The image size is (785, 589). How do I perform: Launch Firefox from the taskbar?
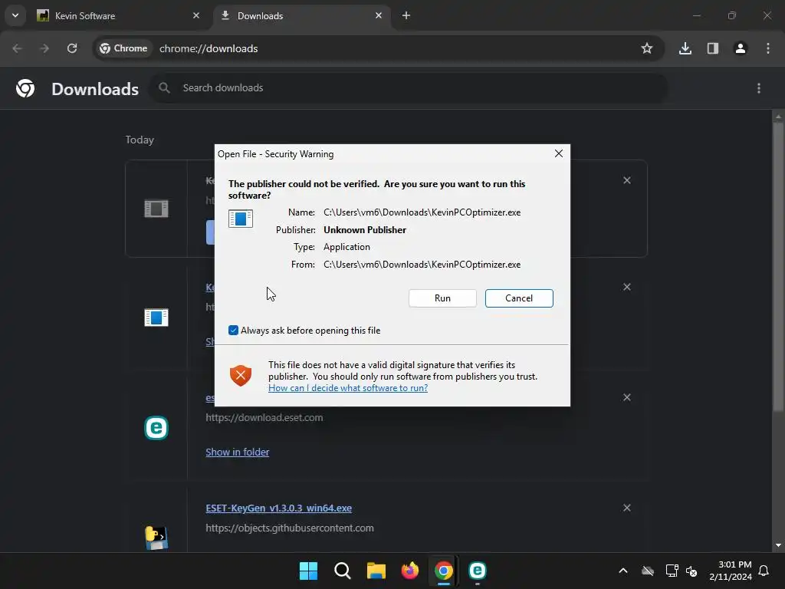(x=410, y=571)
